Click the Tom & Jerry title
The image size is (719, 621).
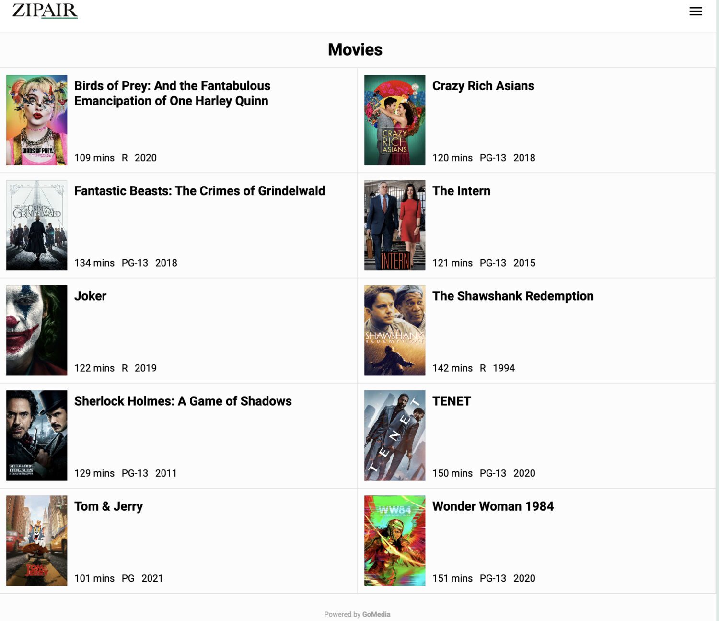[x=108, y=506]
